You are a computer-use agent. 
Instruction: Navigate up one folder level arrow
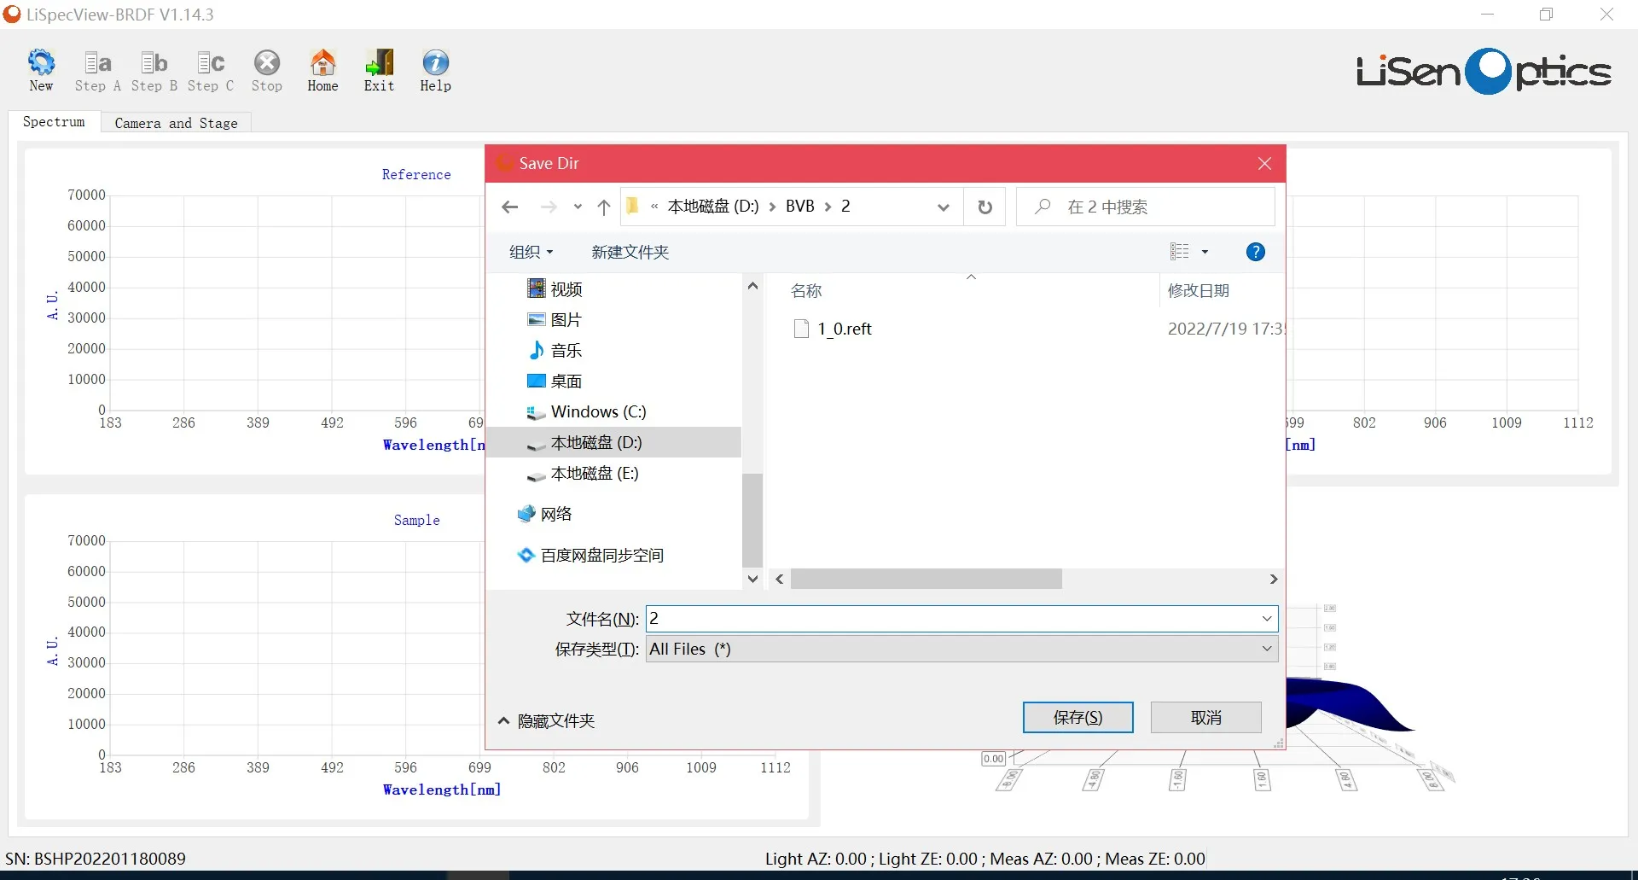pyautogui.click(x=604, y=207)
